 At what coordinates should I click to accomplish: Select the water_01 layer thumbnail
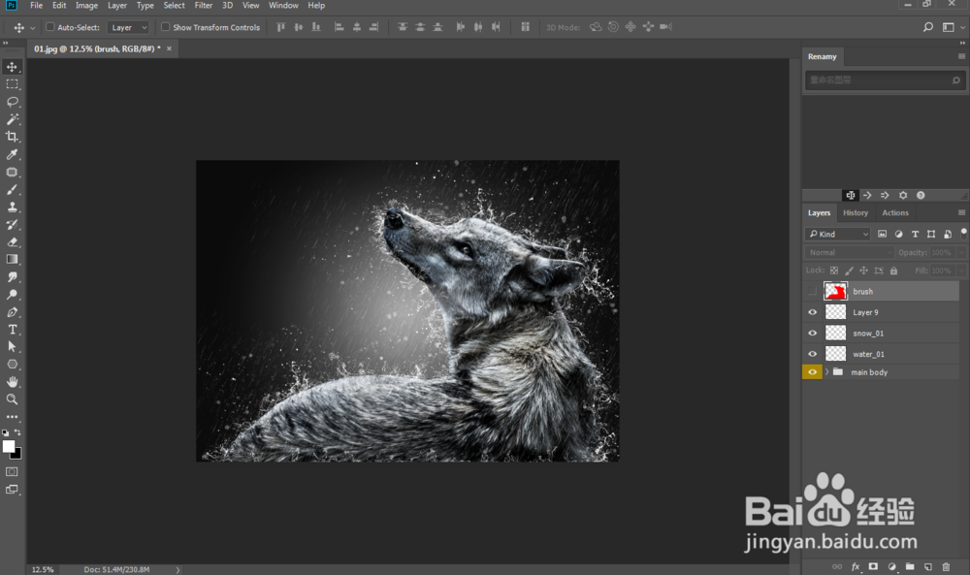[835, 354]
